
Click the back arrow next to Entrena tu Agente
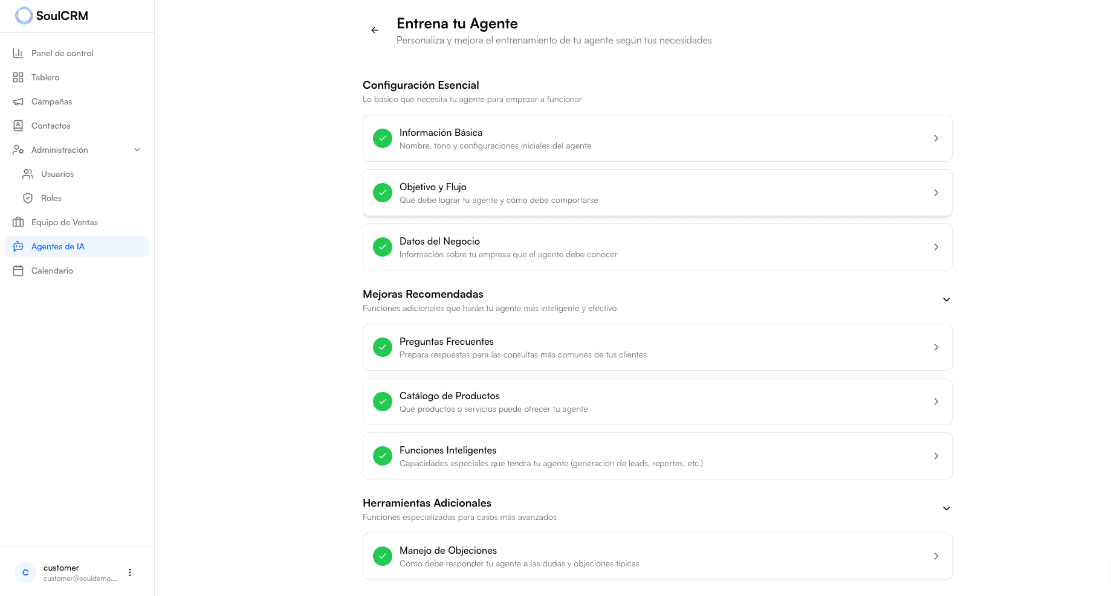(375, 30)
